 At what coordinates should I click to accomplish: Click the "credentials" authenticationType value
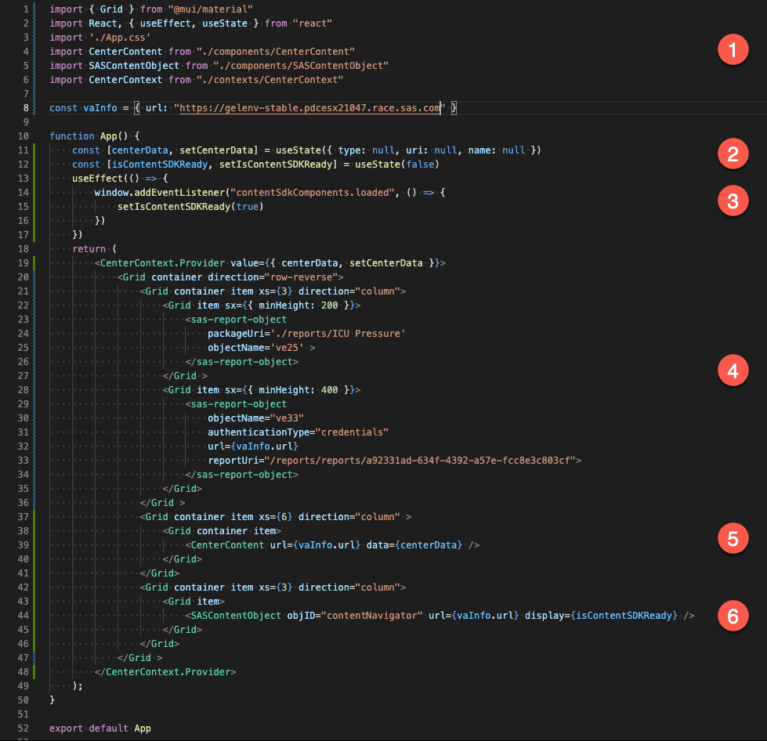[353, 432]
